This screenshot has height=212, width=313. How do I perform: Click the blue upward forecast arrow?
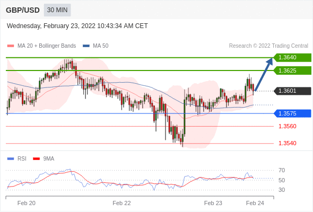264,74
